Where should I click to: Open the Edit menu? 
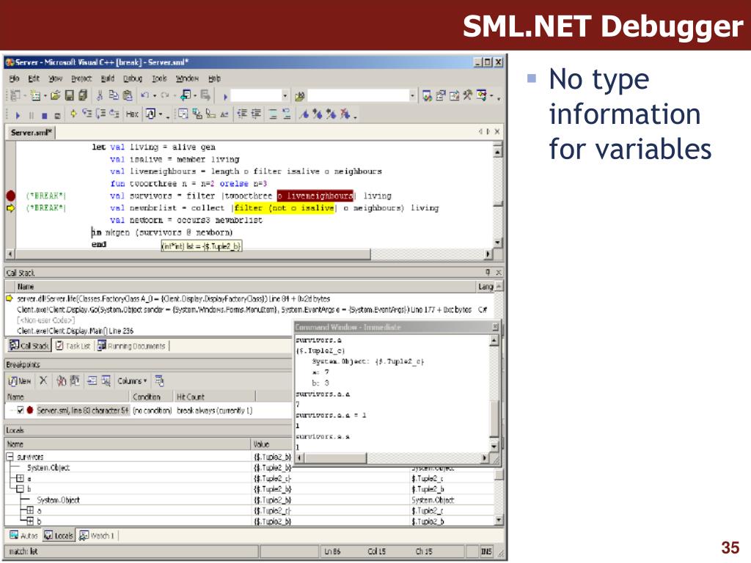pos(34,78)
